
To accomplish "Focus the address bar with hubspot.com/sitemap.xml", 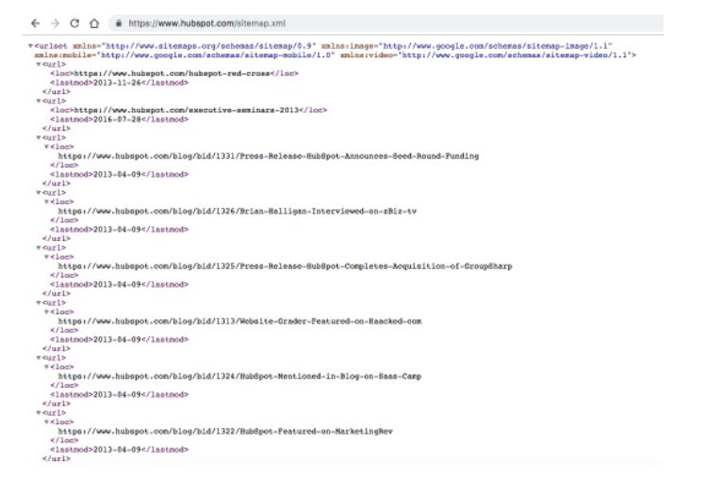I will tap(386, 23).
